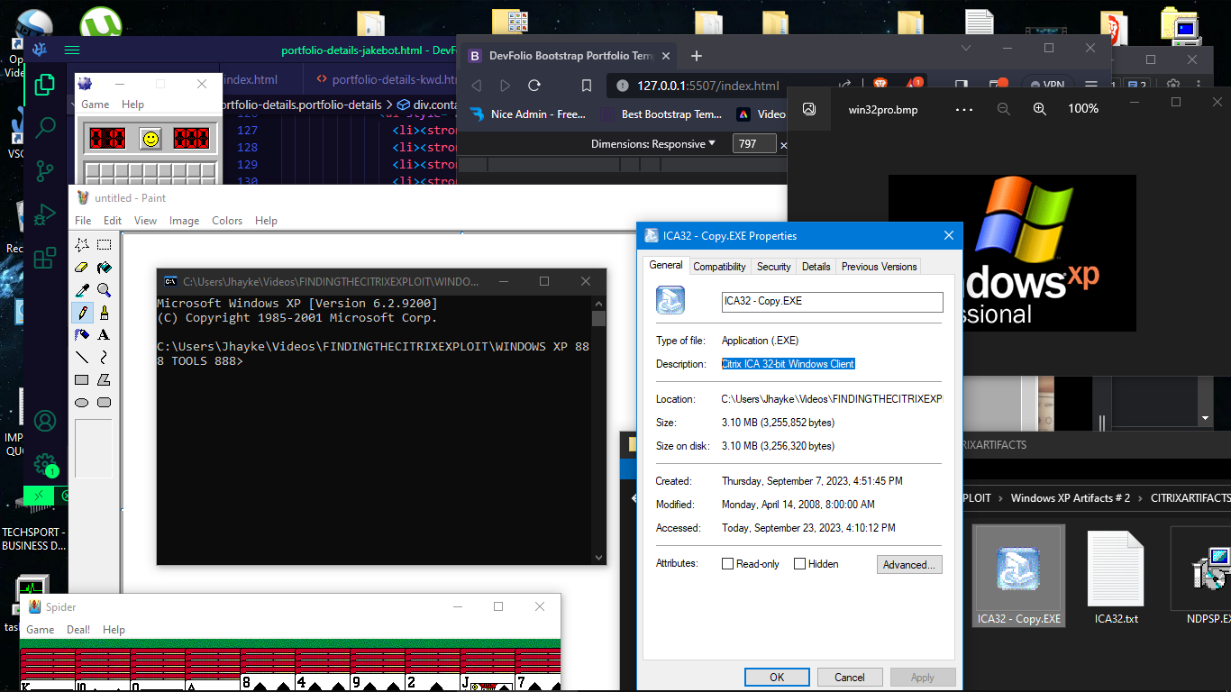Select the Airbrush tool in Paint
This screenshot has width=1231, height=692.
pyautogui.click(x=82, y=335)
